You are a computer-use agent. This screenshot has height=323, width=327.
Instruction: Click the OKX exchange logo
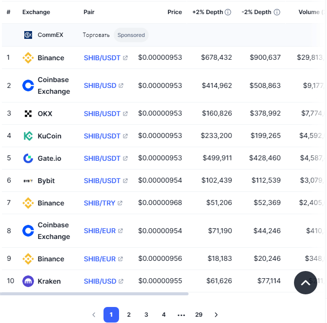[x=28, y=114]
